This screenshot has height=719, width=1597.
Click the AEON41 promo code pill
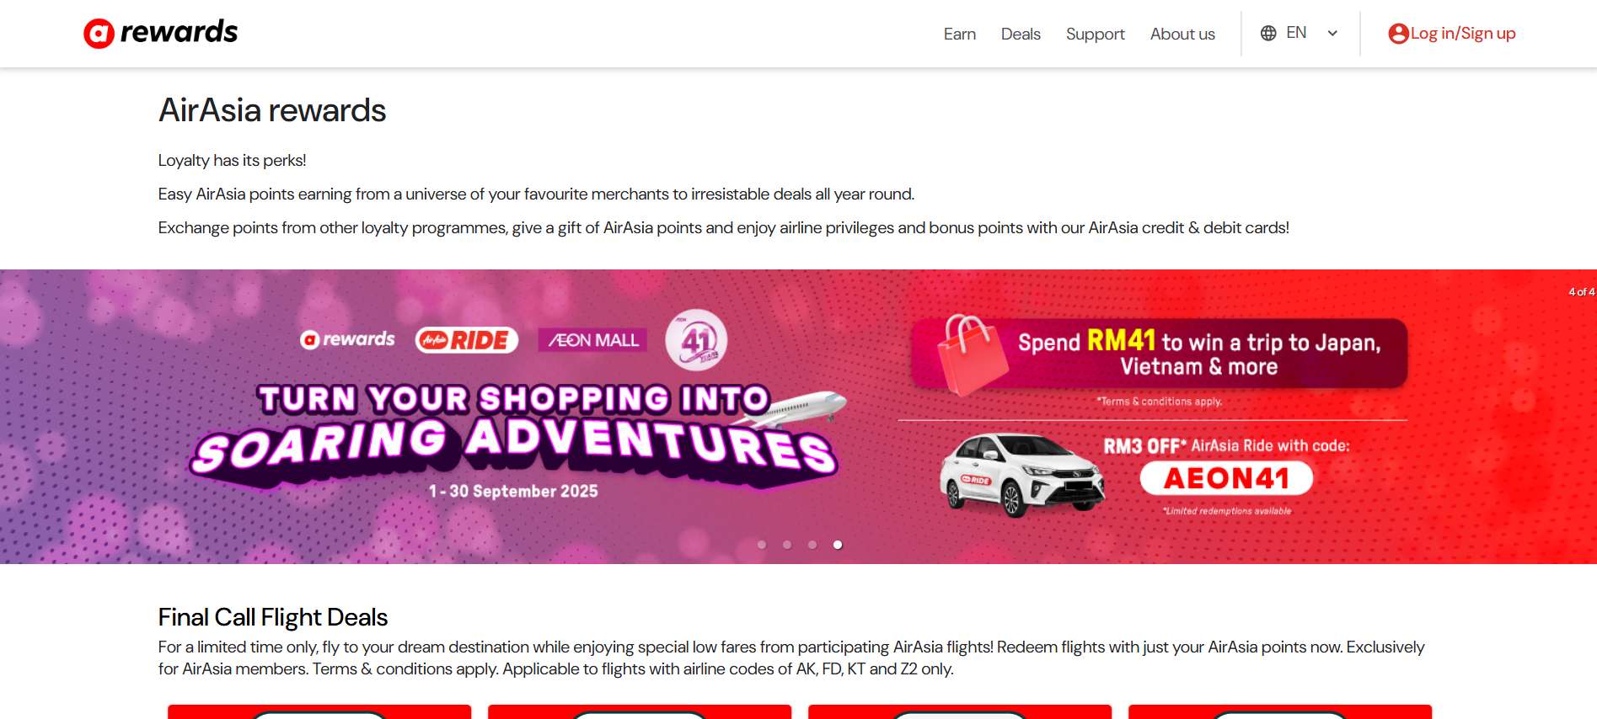click(x=1226, y=478)
